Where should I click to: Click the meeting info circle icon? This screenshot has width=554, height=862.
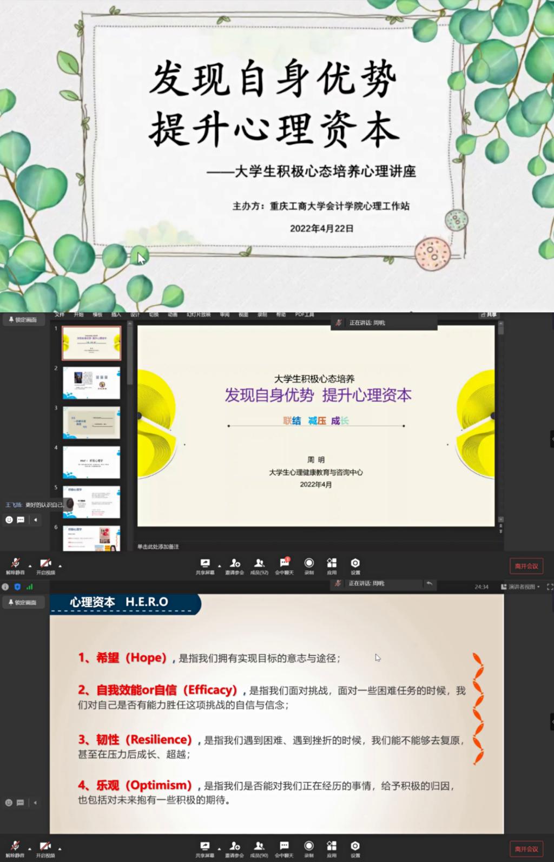(x=5, y=587)
